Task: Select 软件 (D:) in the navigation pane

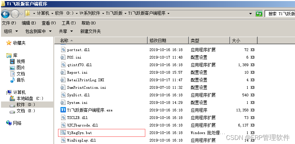Action: (26, 105)
